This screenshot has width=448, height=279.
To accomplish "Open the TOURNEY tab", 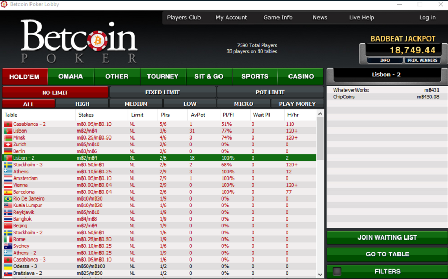I will [163, 76].
